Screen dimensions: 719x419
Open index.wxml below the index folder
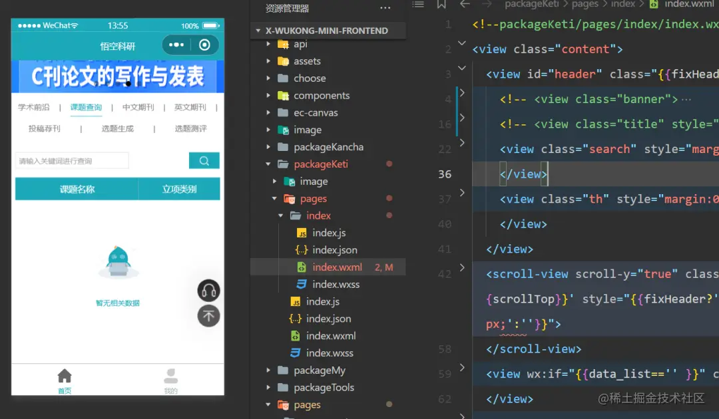[x=331, y=336]
